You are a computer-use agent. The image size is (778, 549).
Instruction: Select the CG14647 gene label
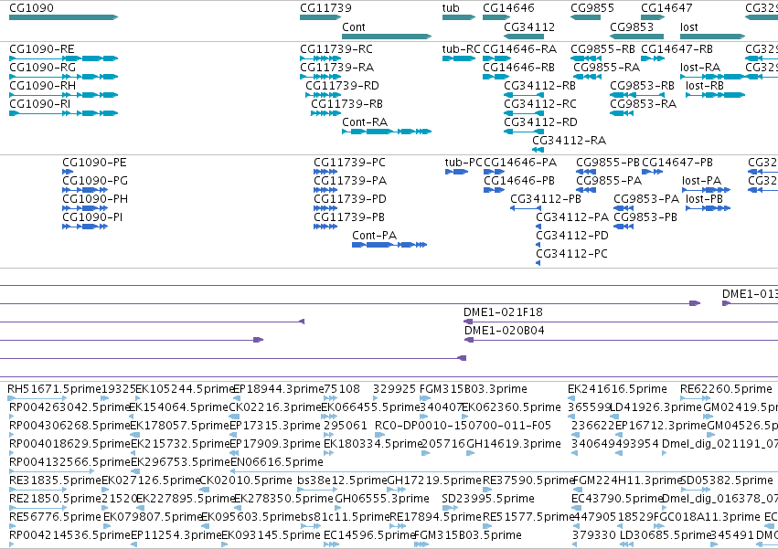[x=666, y=8]
